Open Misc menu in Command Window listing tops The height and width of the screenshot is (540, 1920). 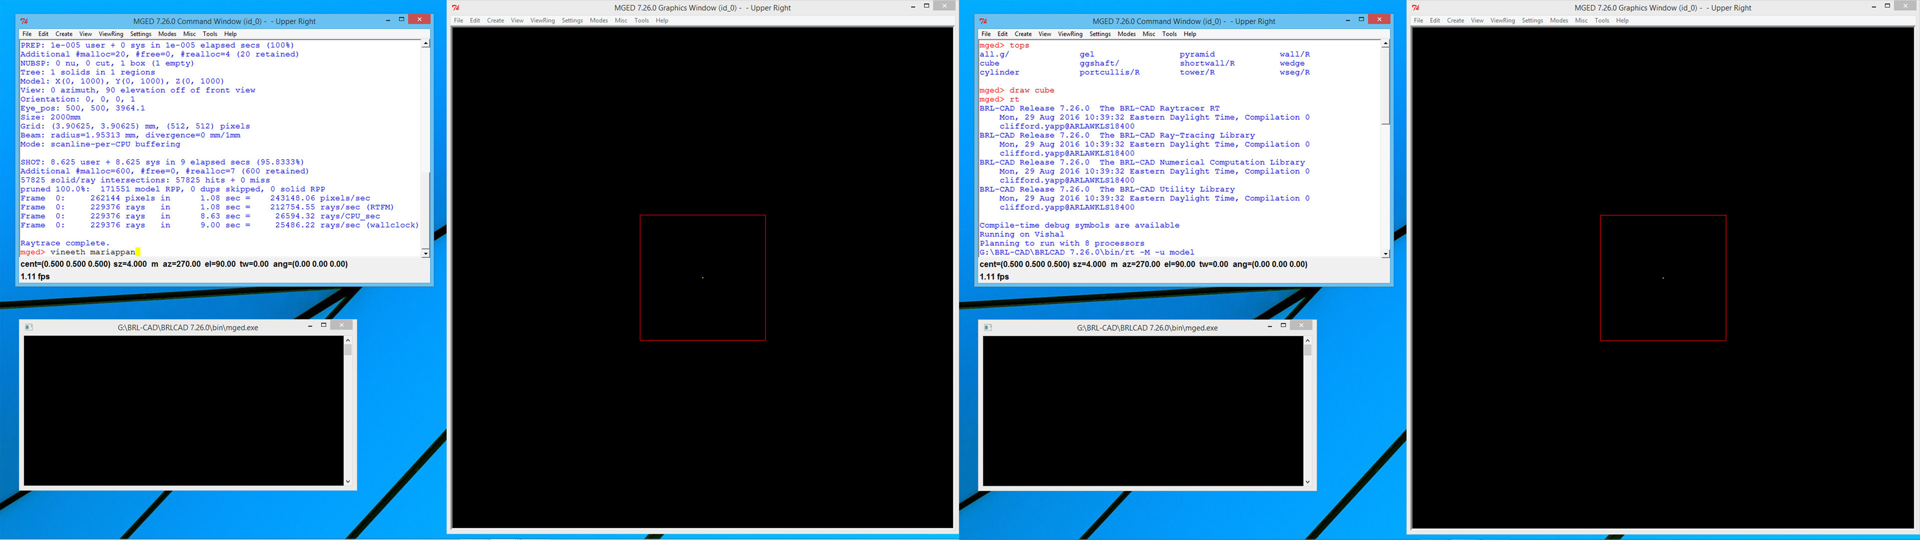(1149, 33)
